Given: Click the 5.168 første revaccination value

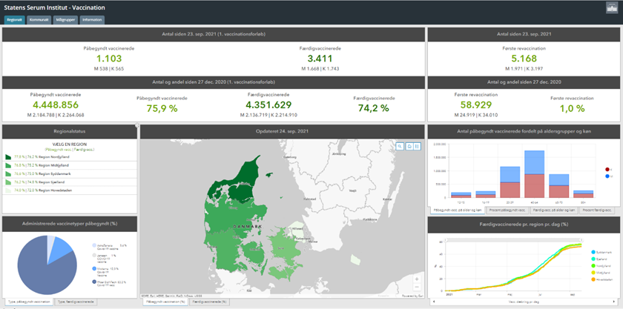Looking at the screenshot, I should (524, 59).
